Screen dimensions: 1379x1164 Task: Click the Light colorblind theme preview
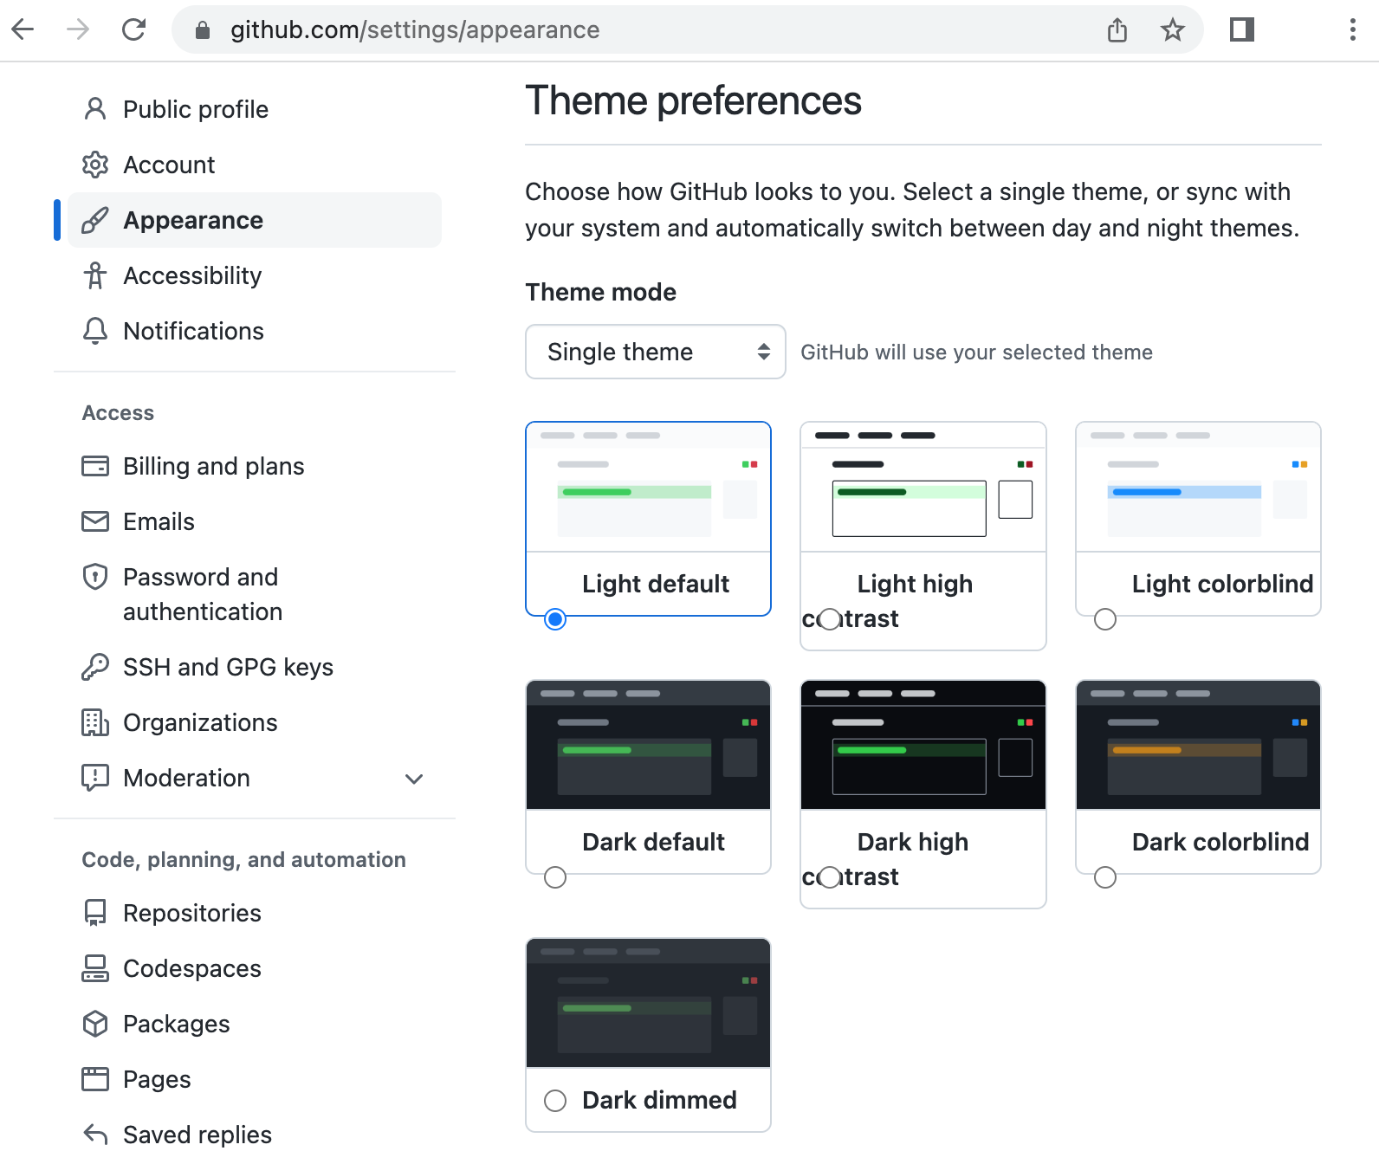click(1199, 487)
